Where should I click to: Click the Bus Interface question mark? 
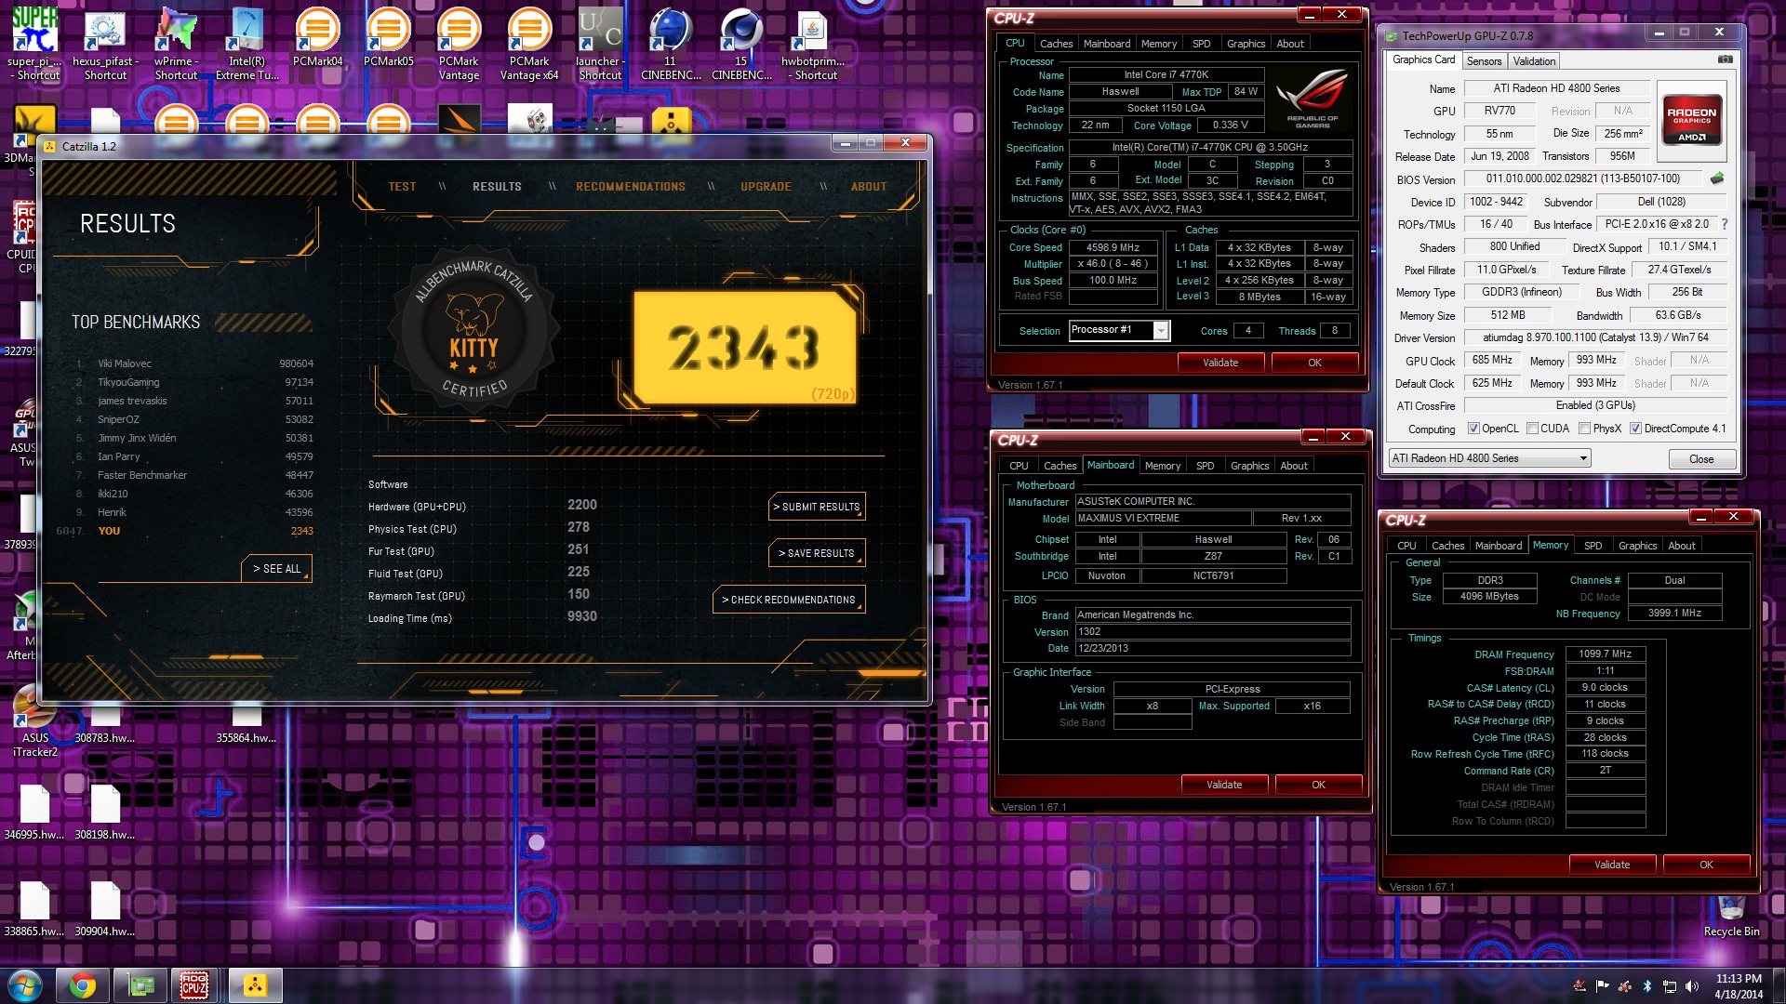1724,224
